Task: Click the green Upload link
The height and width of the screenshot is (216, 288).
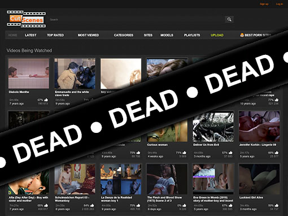Action: [x=217, y=35]
